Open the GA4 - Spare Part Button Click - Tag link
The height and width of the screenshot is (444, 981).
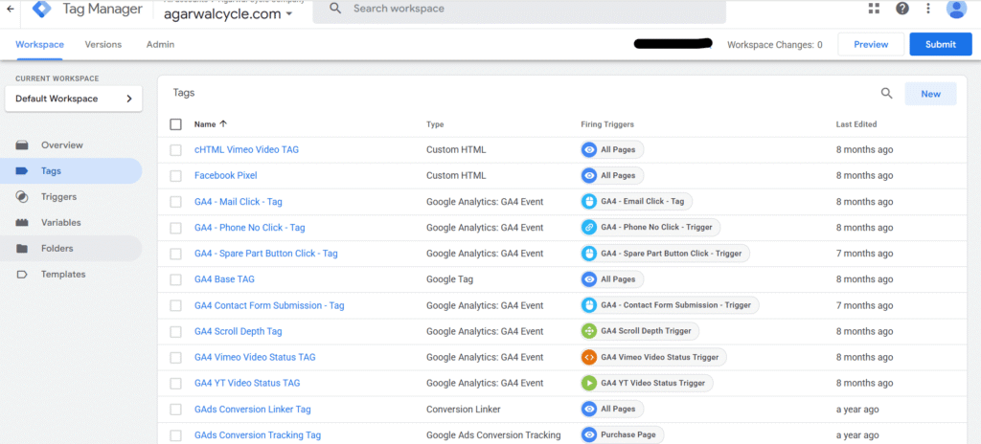266,254
